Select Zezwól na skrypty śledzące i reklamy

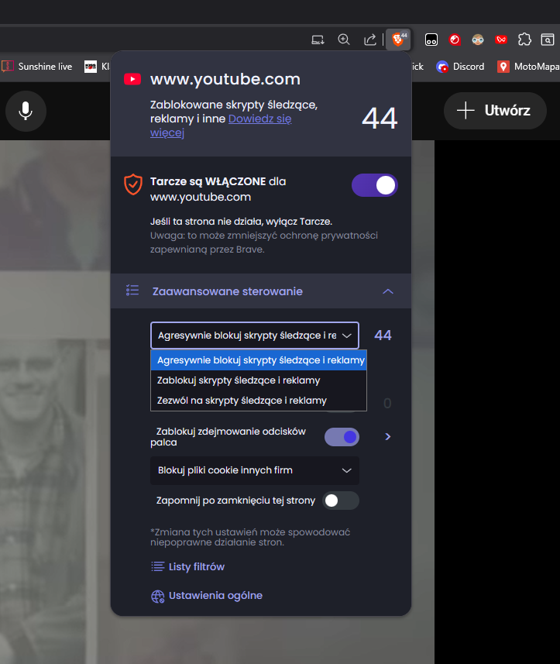tap(259, 400)
